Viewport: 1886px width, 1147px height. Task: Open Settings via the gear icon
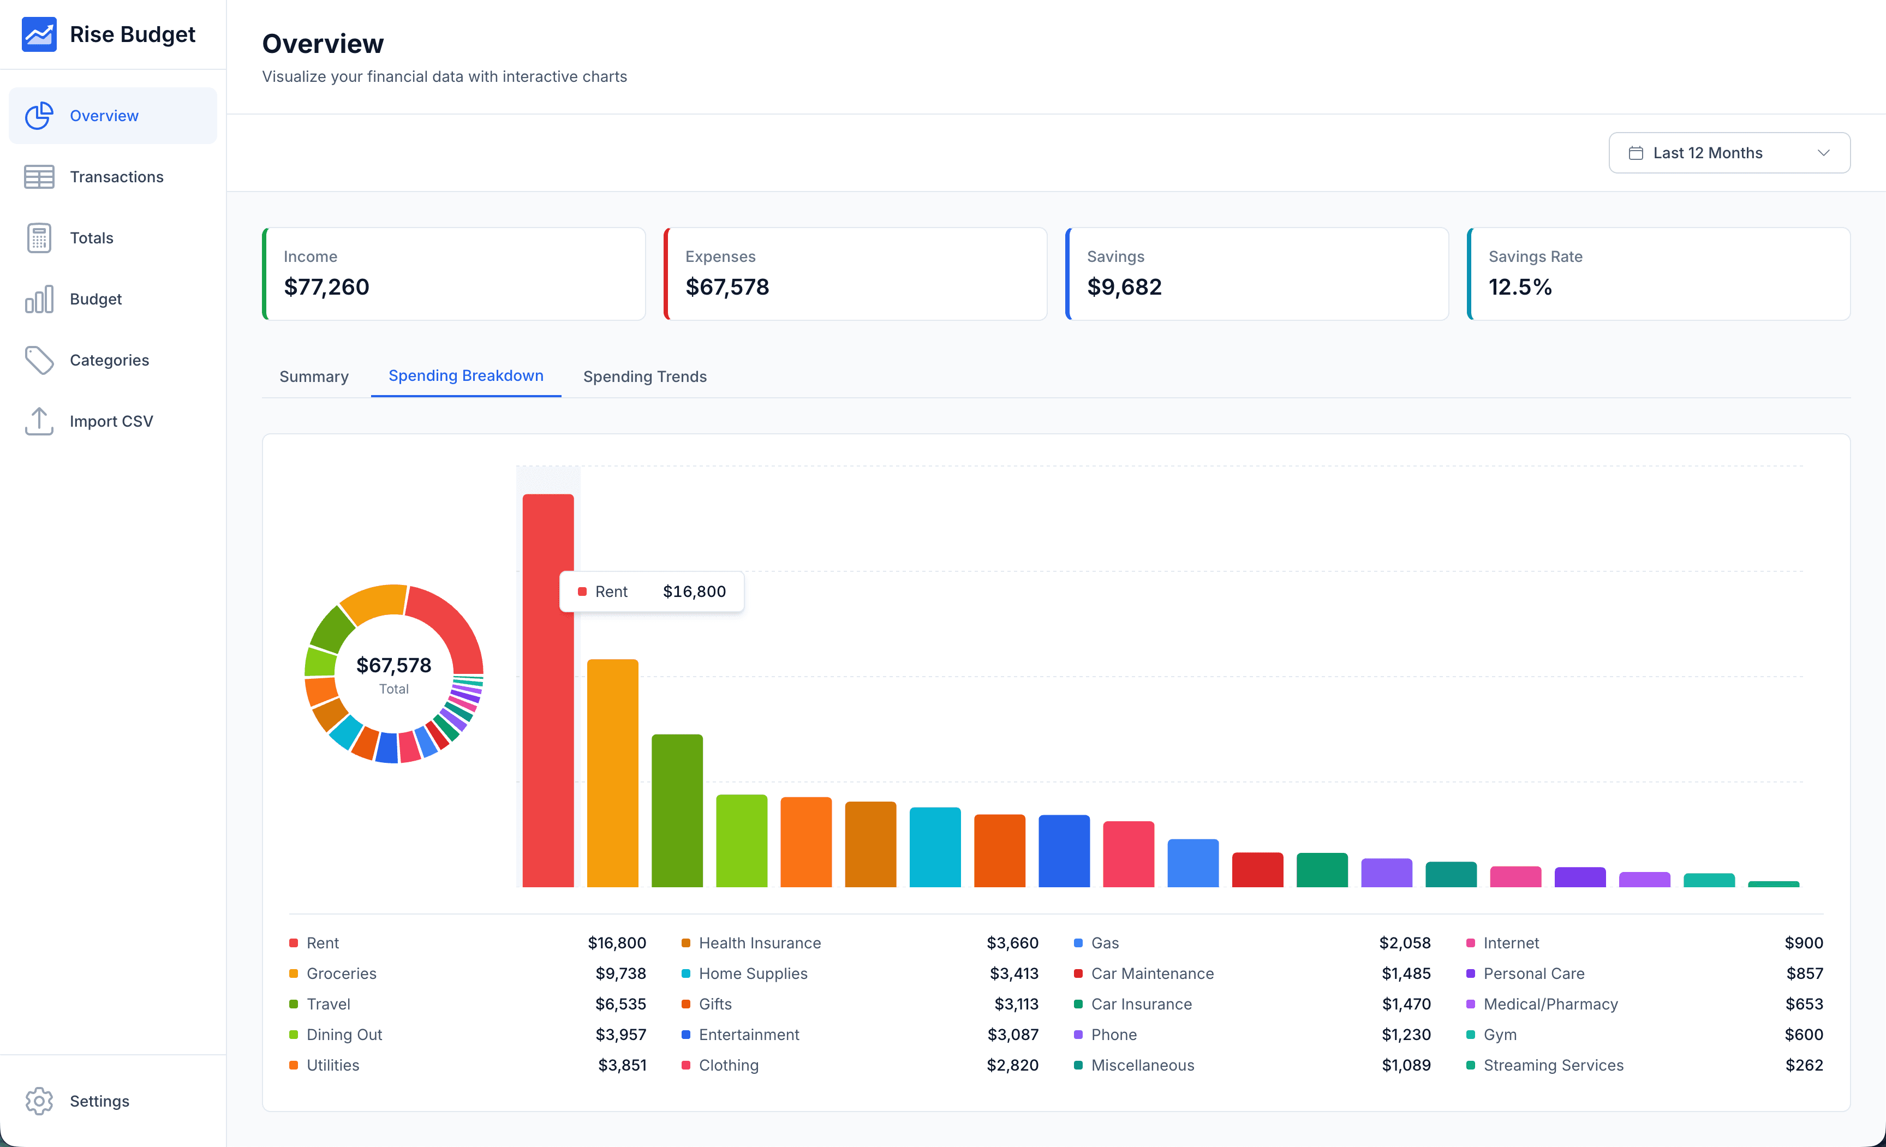pos(39,1101)
